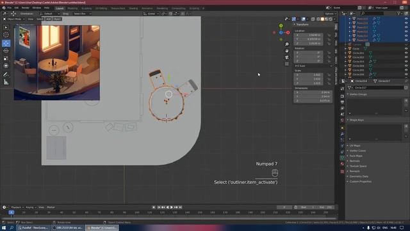
Task: Expand the Geometry Data panel
Action: [359, 176]
